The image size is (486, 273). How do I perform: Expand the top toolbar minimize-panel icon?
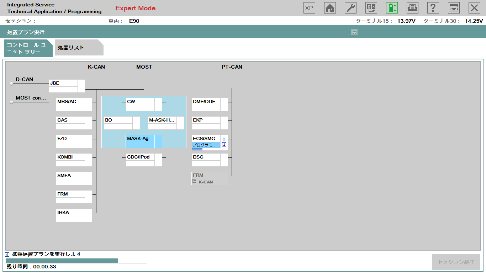point(454,8)
